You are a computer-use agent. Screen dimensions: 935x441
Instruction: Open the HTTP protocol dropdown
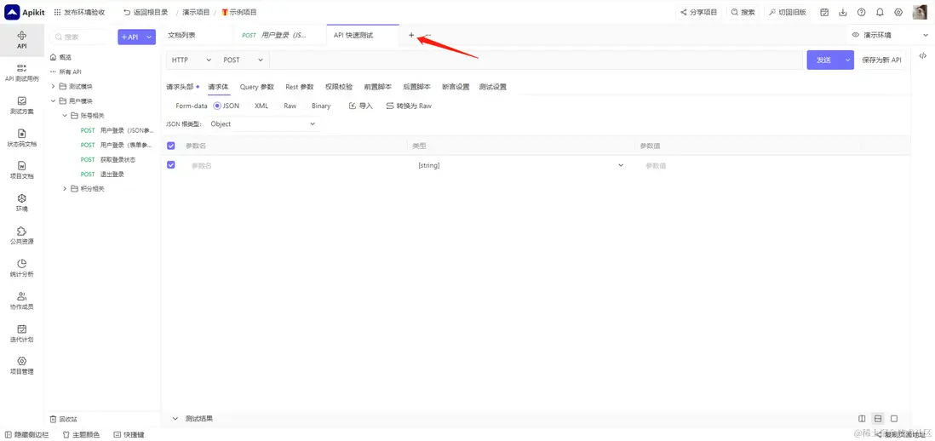pyautogui.click(x=192, y=60)
